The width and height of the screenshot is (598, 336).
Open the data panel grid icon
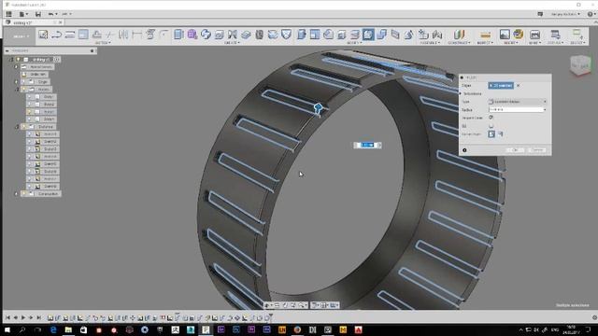point(8,14)
